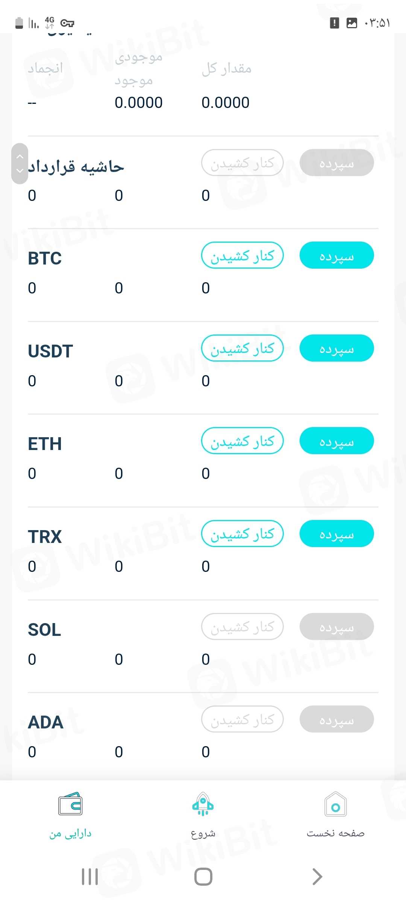
Task: Open the My Assets wallet icon
Action: click(x=70, y=804)
